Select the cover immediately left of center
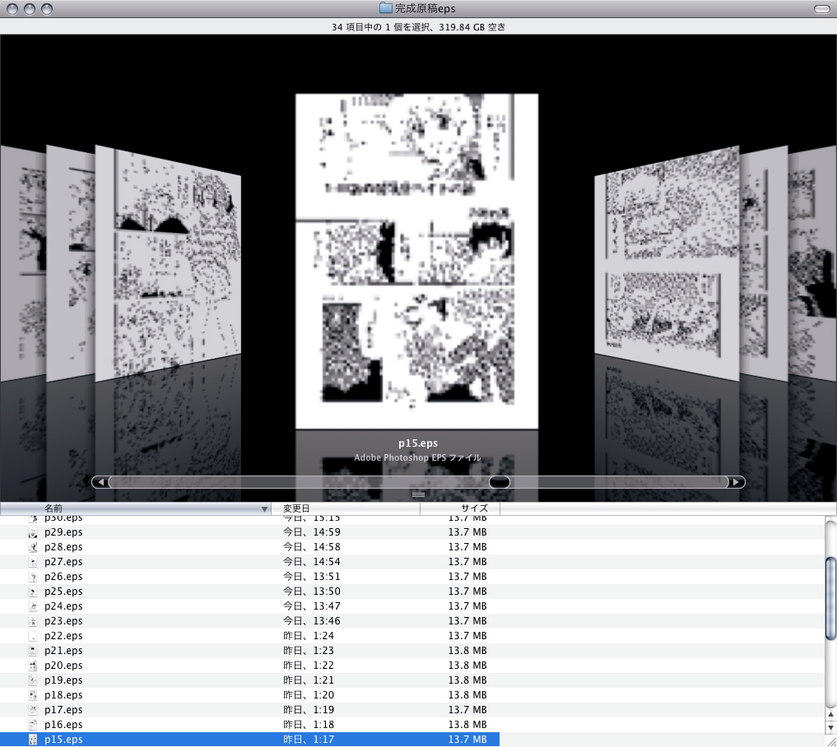This screenshot has height=747, width=837. 168,263
